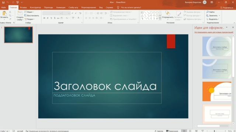Click the Decrease Font Size icon
Screen dimensions: 236x132
(x=76, y=13)
